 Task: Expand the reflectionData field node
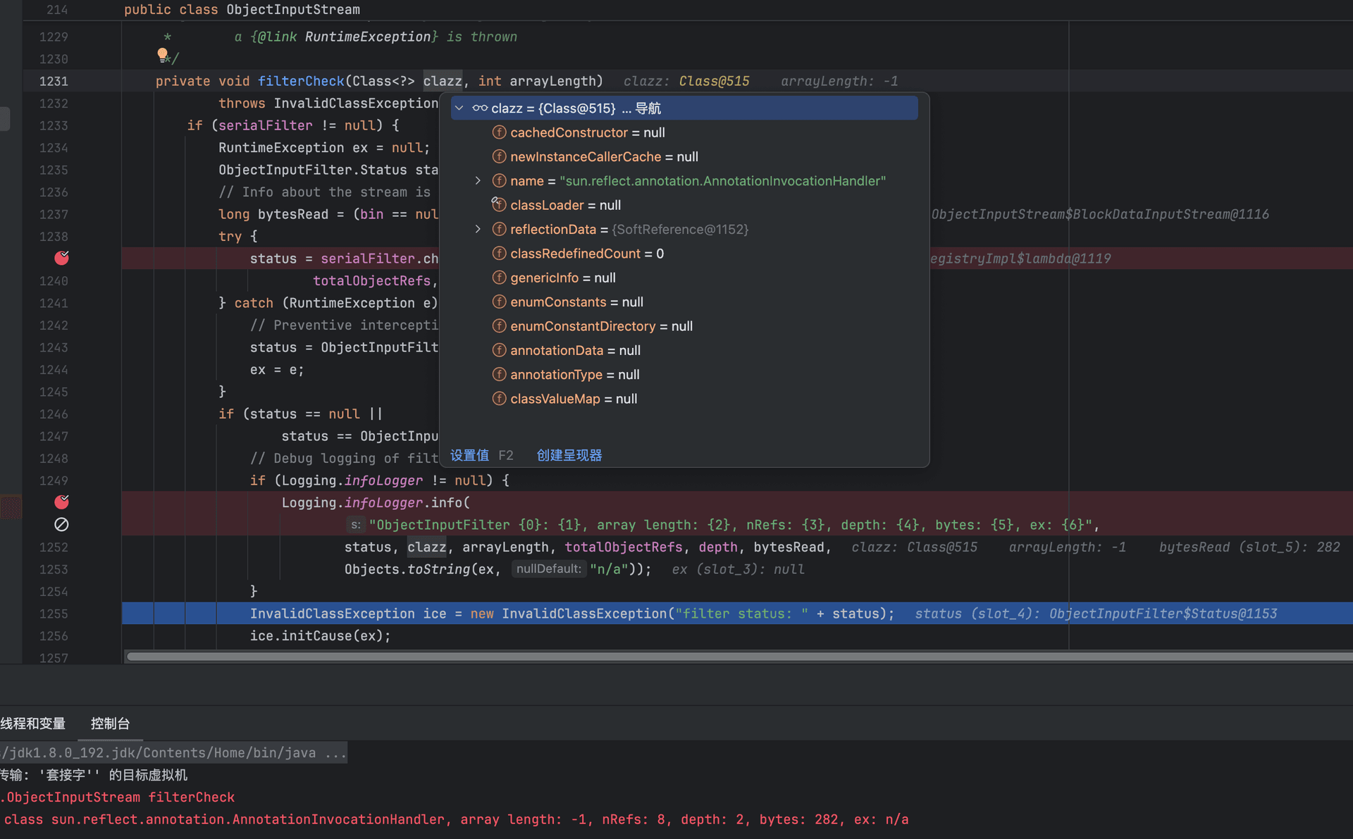click(x=478, y=229)
